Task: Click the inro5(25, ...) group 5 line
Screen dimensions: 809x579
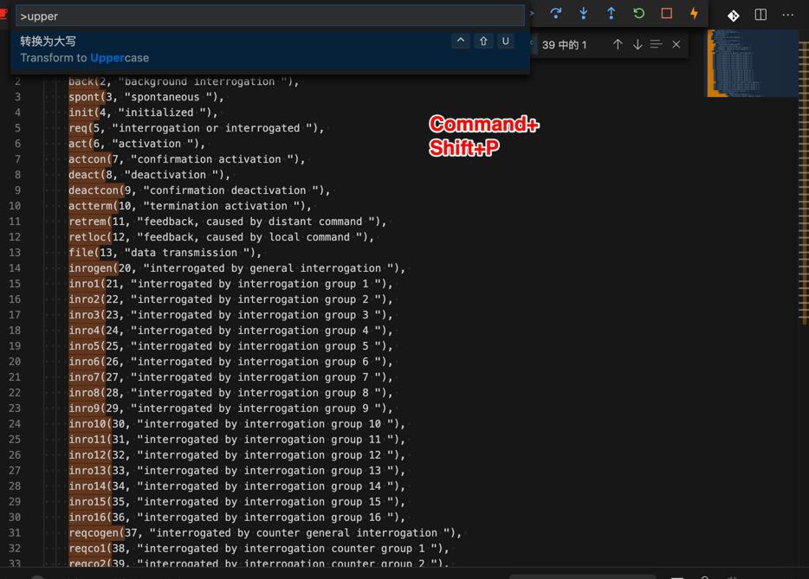Action: [x=230, y=346]
